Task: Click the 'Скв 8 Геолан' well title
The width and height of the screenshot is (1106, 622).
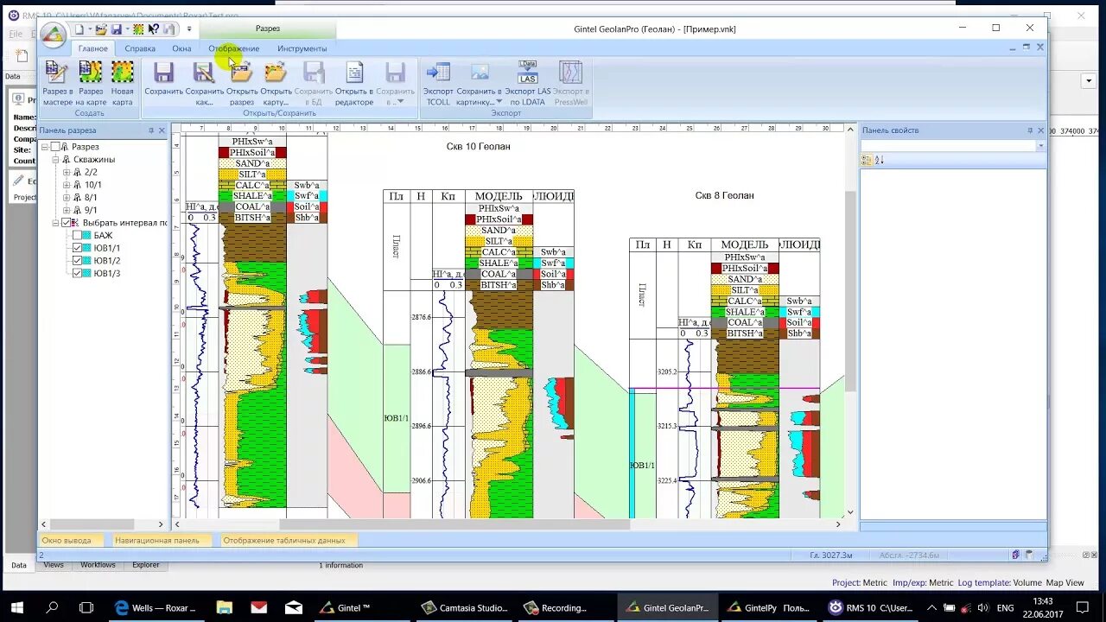Action: pos(724,196)
